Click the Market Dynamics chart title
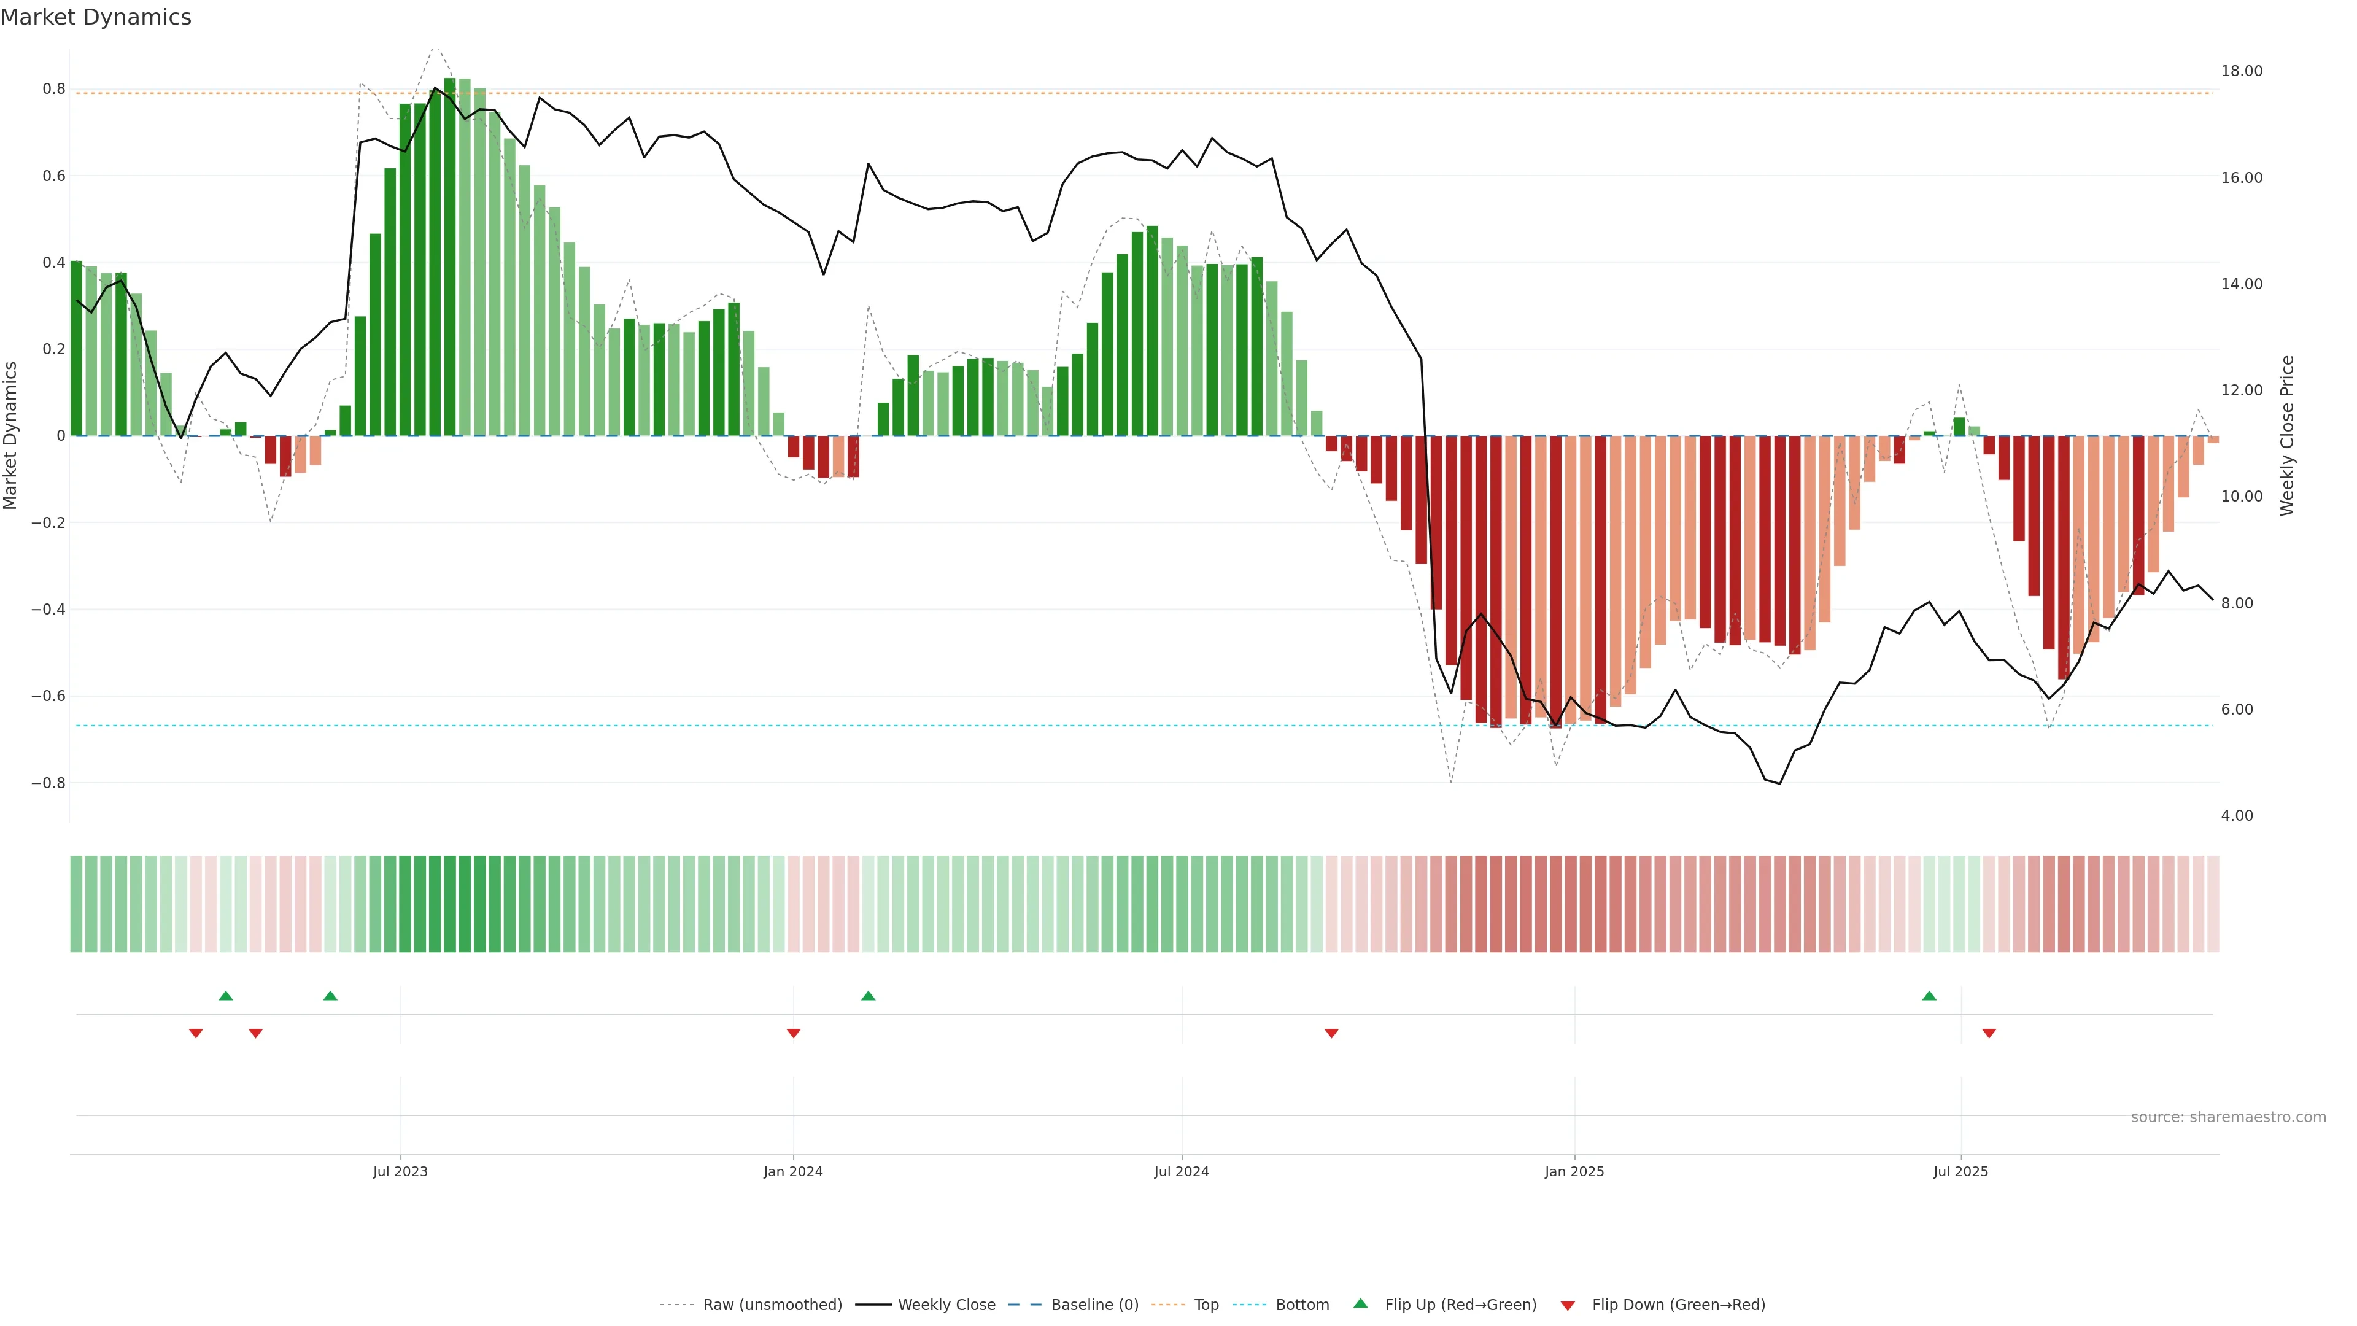 [x=96, y=17]
